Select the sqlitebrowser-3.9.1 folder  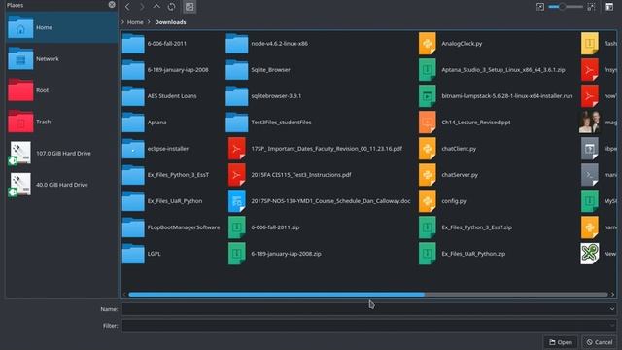click(263, 96)
